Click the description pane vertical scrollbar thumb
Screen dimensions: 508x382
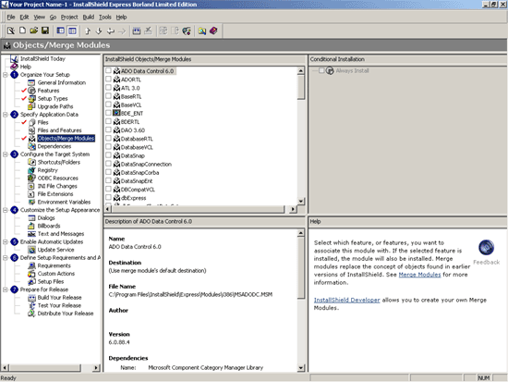tap(301, 267)
